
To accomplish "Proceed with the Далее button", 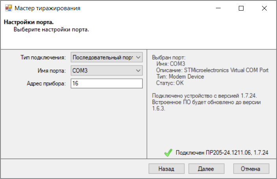I will [206, 169].
